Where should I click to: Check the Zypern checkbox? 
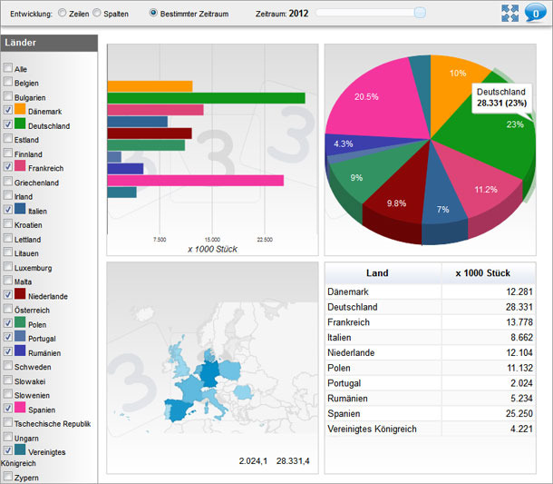8,476
